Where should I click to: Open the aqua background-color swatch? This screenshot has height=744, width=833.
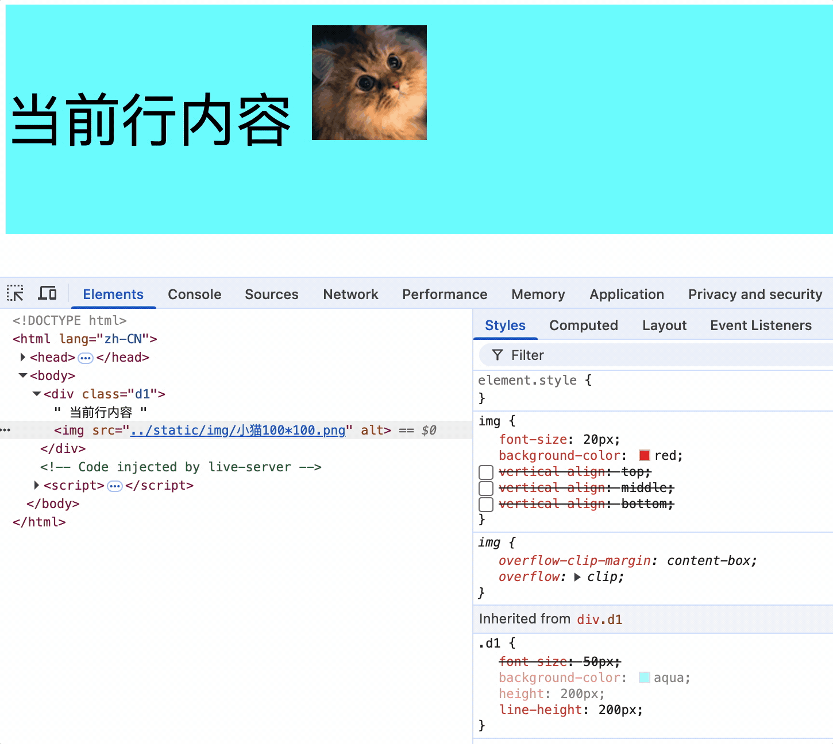click(645, 678)
